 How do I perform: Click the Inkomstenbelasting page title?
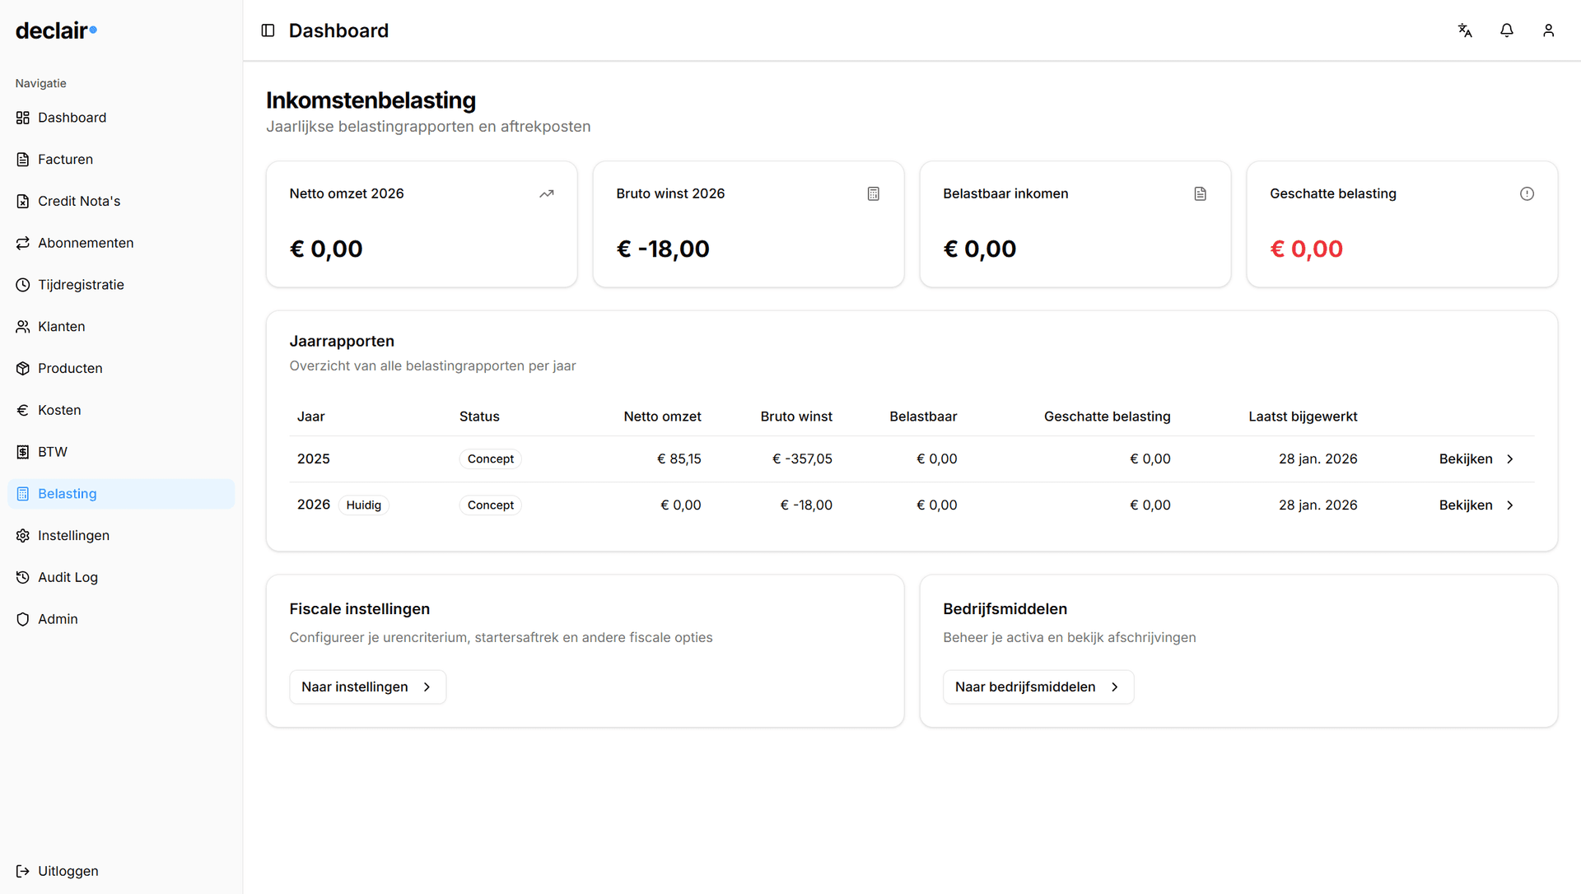tap(371, 100)
